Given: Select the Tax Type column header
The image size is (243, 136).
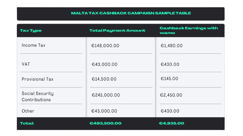Looking at the screenshot, I should pos(31,30).
